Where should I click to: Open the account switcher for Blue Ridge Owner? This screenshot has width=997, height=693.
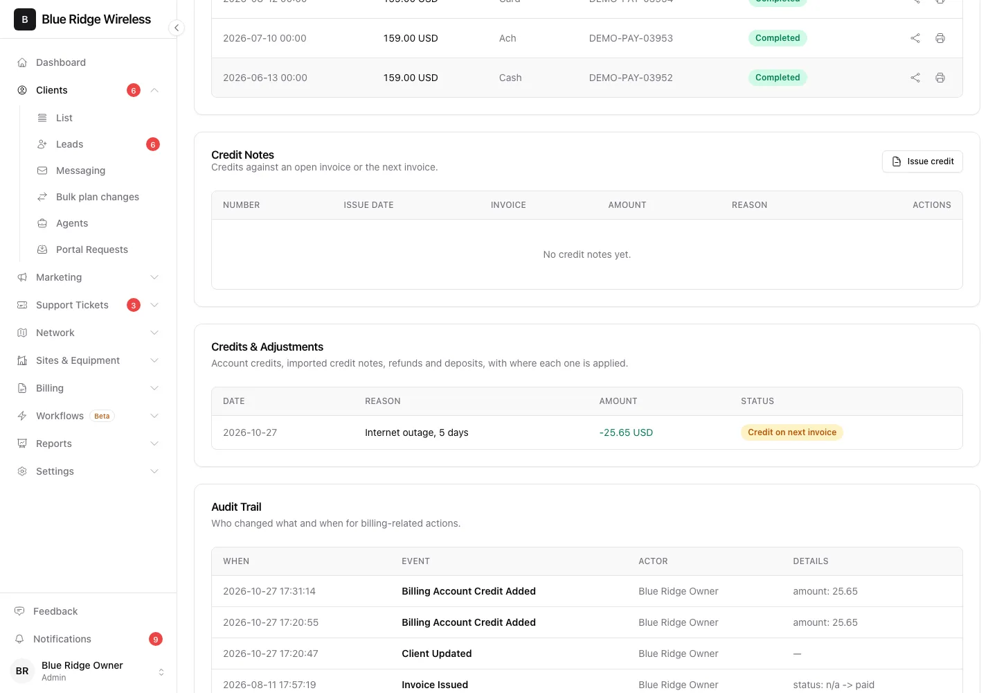(161, 672)
